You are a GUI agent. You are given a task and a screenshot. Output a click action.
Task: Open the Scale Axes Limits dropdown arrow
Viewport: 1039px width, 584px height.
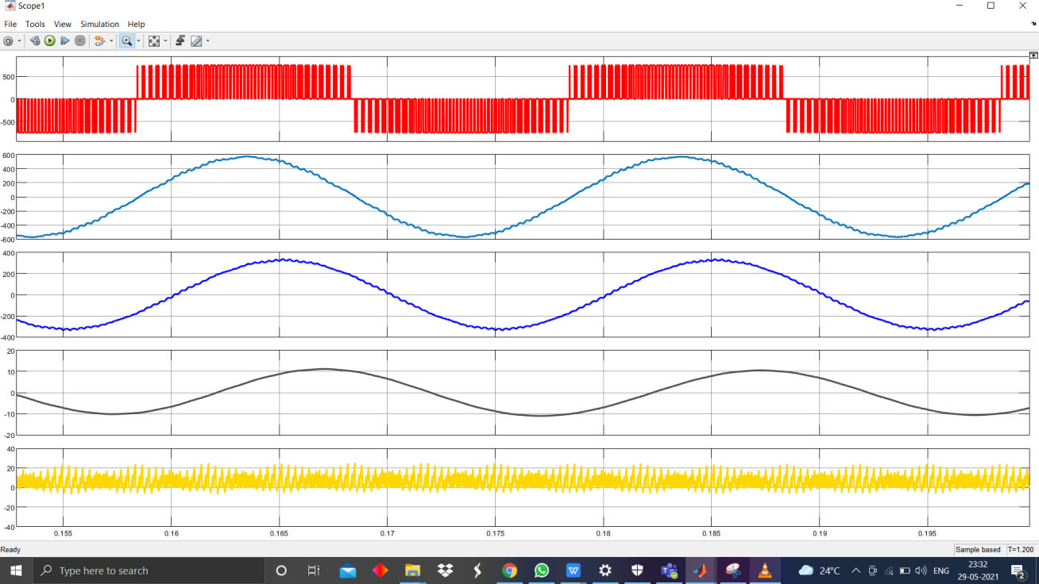click(165, 41)
